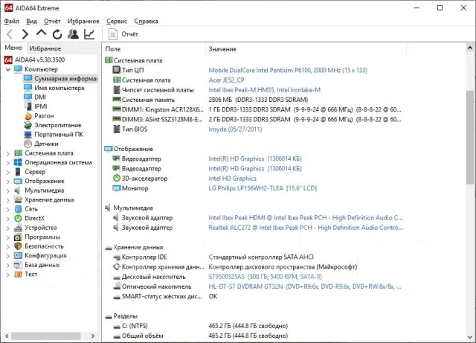Open the user management toolbar icon
The height and width of the screenshot is (343, 476).
(x=73, y=34)
